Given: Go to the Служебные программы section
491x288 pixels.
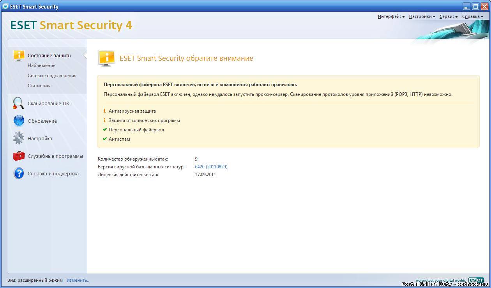Looking at the screenshot, I should coord(55,156).
